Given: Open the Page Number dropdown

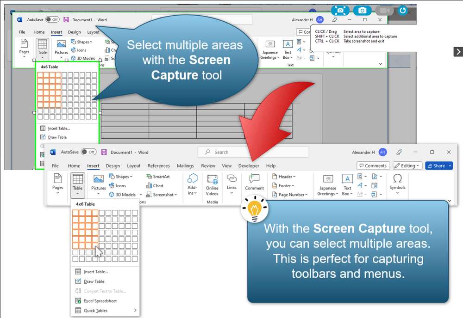Looking at the screenshot, I should pos(290,195).
